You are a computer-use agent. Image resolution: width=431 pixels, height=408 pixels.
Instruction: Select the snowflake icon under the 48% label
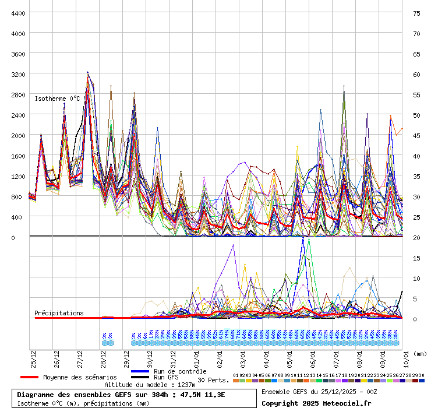[x=285, y=343]
